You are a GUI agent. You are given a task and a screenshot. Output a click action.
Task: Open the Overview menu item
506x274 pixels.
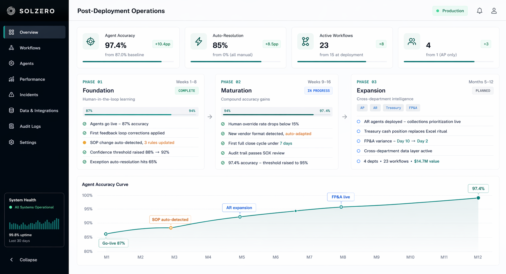34,32
